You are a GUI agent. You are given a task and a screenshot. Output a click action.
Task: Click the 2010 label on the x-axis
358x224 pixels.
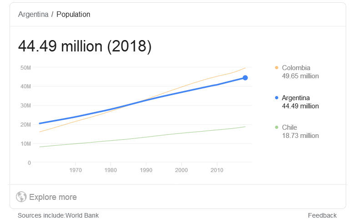tap(217, 170)
